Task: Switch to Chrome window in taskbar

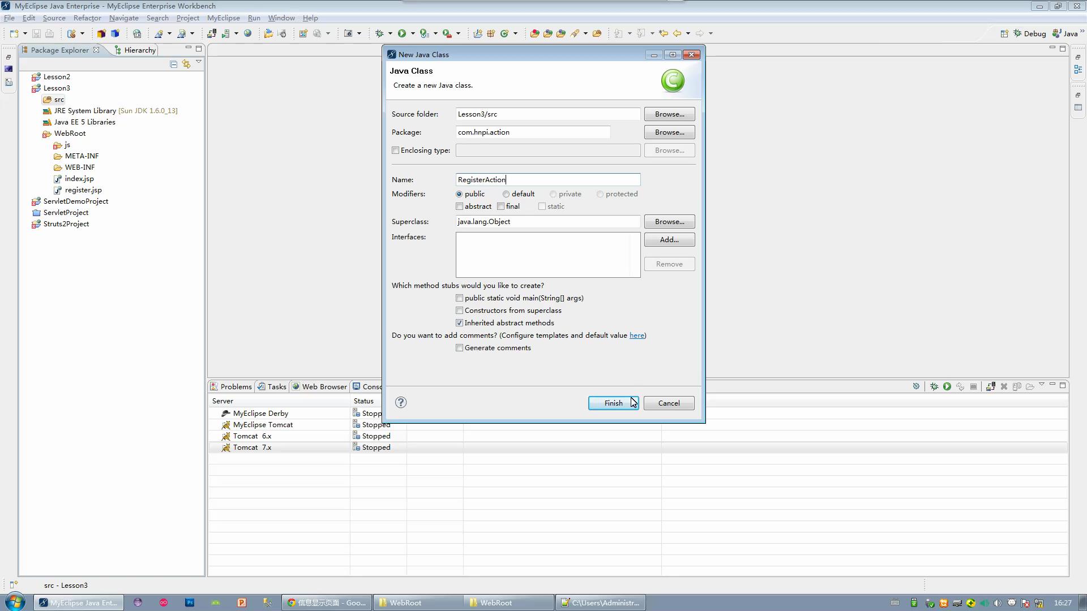Action: pos(327,603)
